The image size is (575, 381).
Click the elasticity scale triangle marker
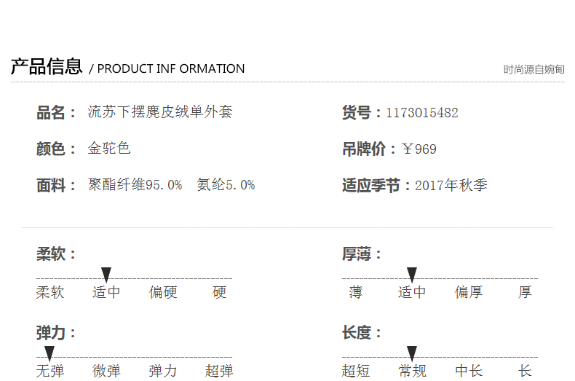(x=49, y=353)
